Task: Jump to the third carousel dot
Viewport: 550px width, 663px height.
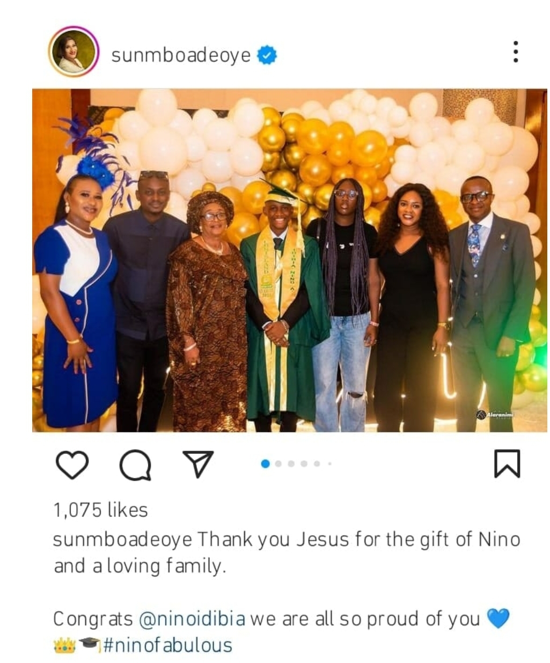Action: click(x=291, y=463)
